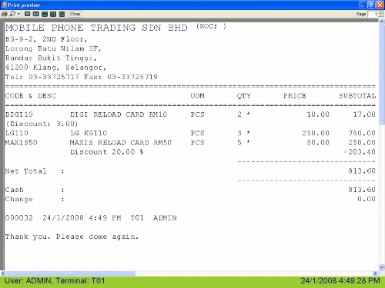385x288 pixels.
Task: Switch to two pages view layout
Action: [36, 14]
